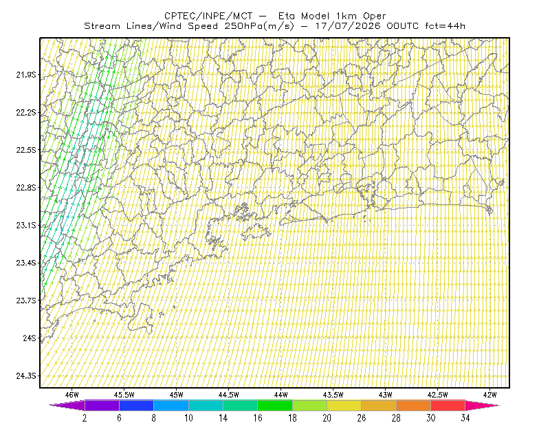Select the '45.5W' longitude label

[124, 395]
